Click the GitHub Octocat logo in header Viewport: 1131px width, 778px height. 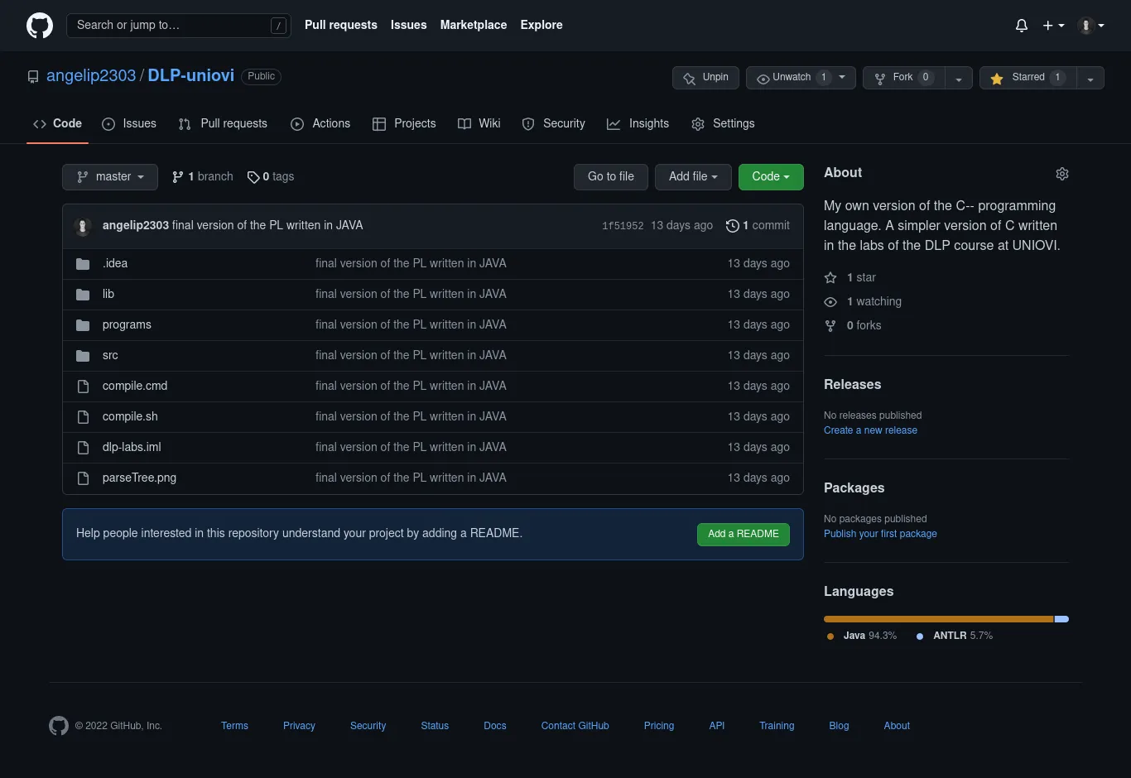40,26
